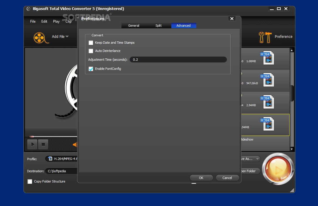Expand the Add File dropdown arrow
318x206 pixels.
click(67, 36)
